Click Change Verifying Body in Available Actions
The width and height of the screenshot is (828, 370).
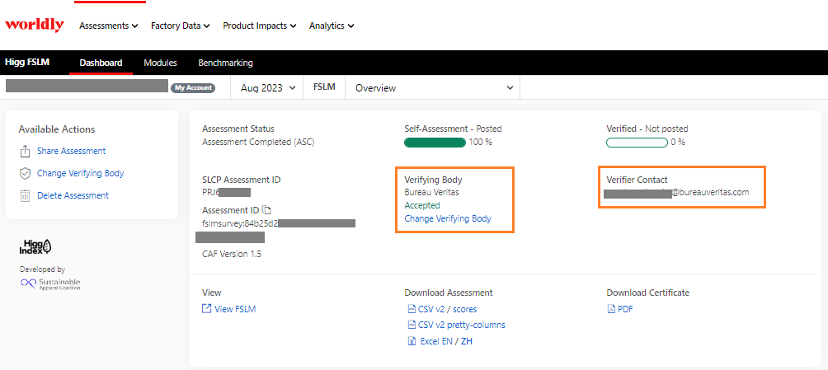pos(80,173)
